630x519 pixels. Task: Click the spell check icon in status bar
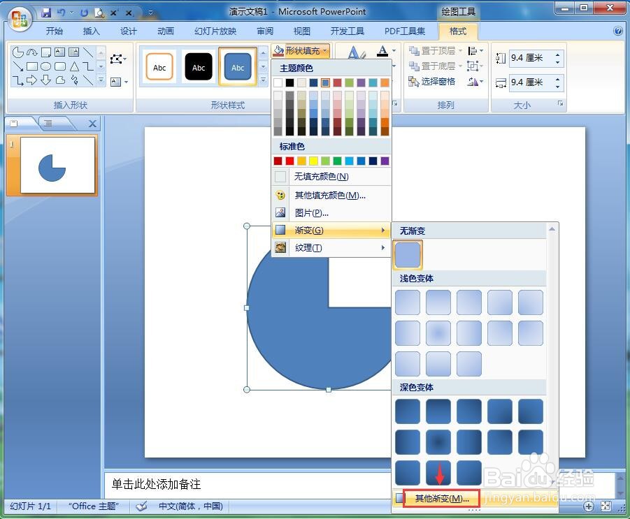click(141, 506)
